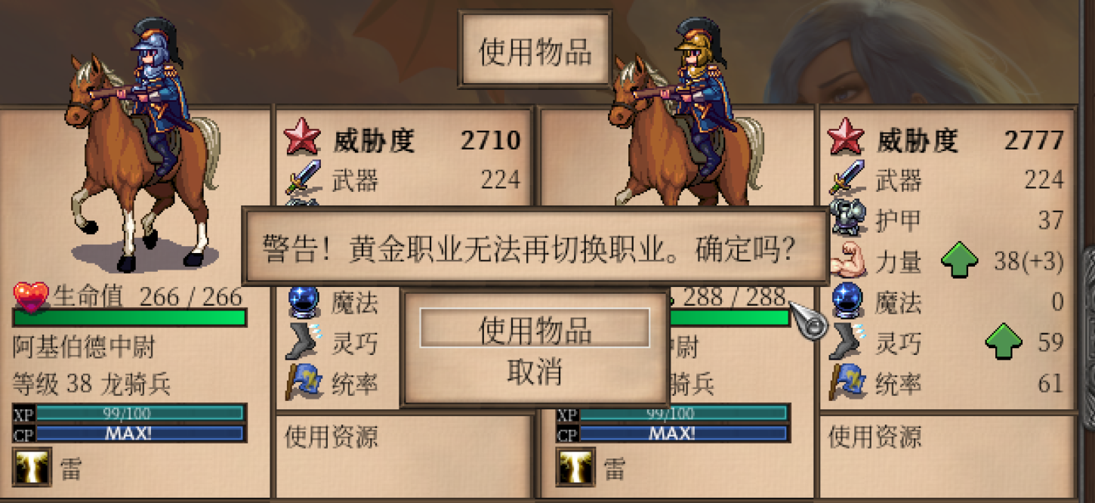The height and width of the screenshot is (503, 1095).
Task: Click the armor icon next to 护甲
Action: point(846,220)
